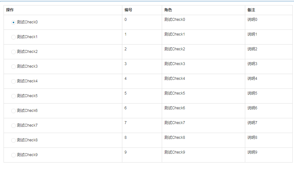Click the 说明6 remark cell
Screen dimensions: 294x176
tap(269, 111)
